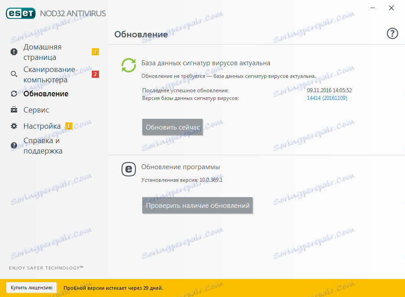Viewport: 405px width, 297px height.
Task: Open the help question mark icon
Action: click(x=392, y=34)
